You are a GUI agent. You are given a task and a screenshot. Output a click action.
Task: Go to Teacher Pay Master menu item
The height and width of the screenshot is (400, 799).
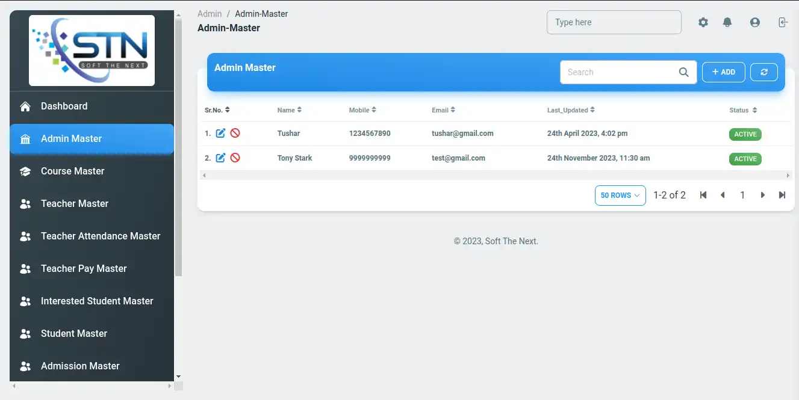pyautogui.click(x=84, y=269)
